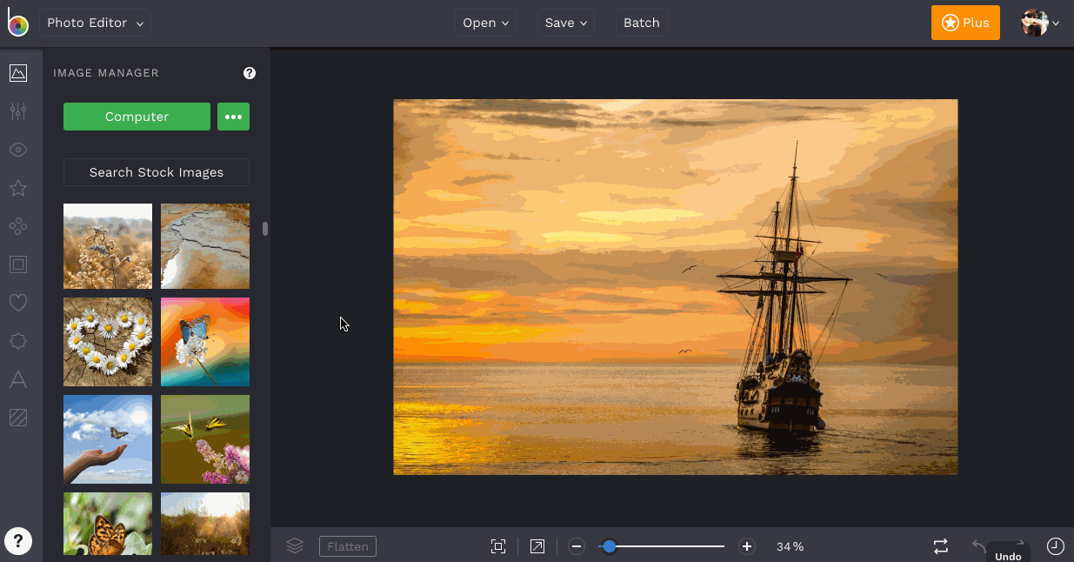Expand the Save menu
The width and height of the screenshot is (1074, 562).
tap(566, 23)
